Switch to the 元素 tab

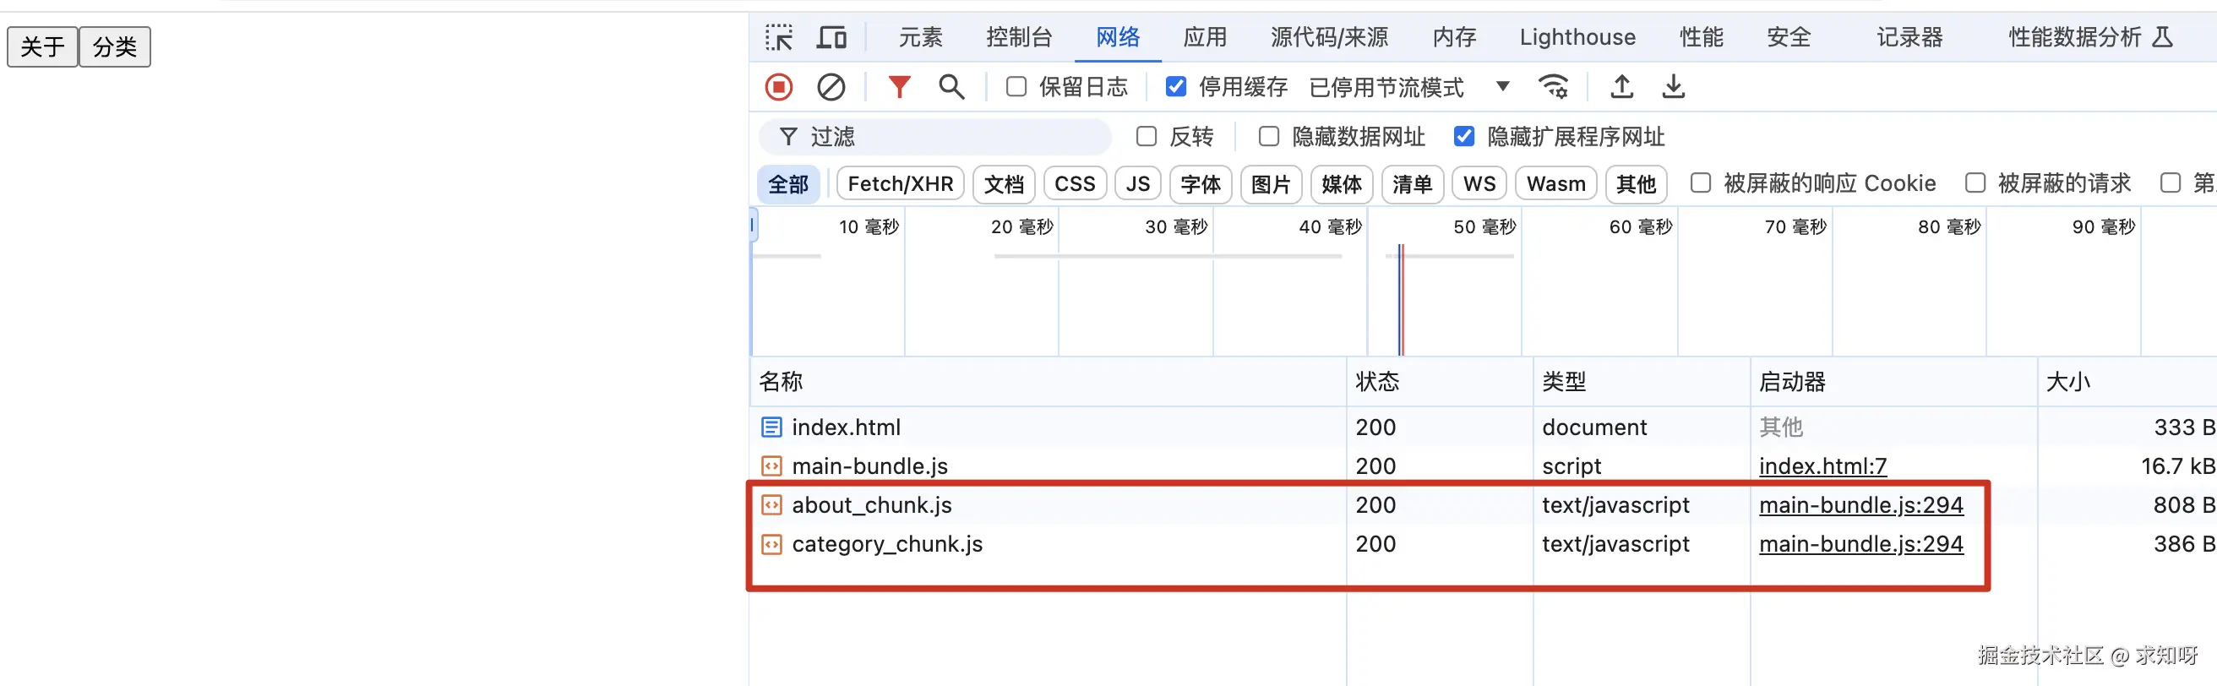(x=921, y=37)
